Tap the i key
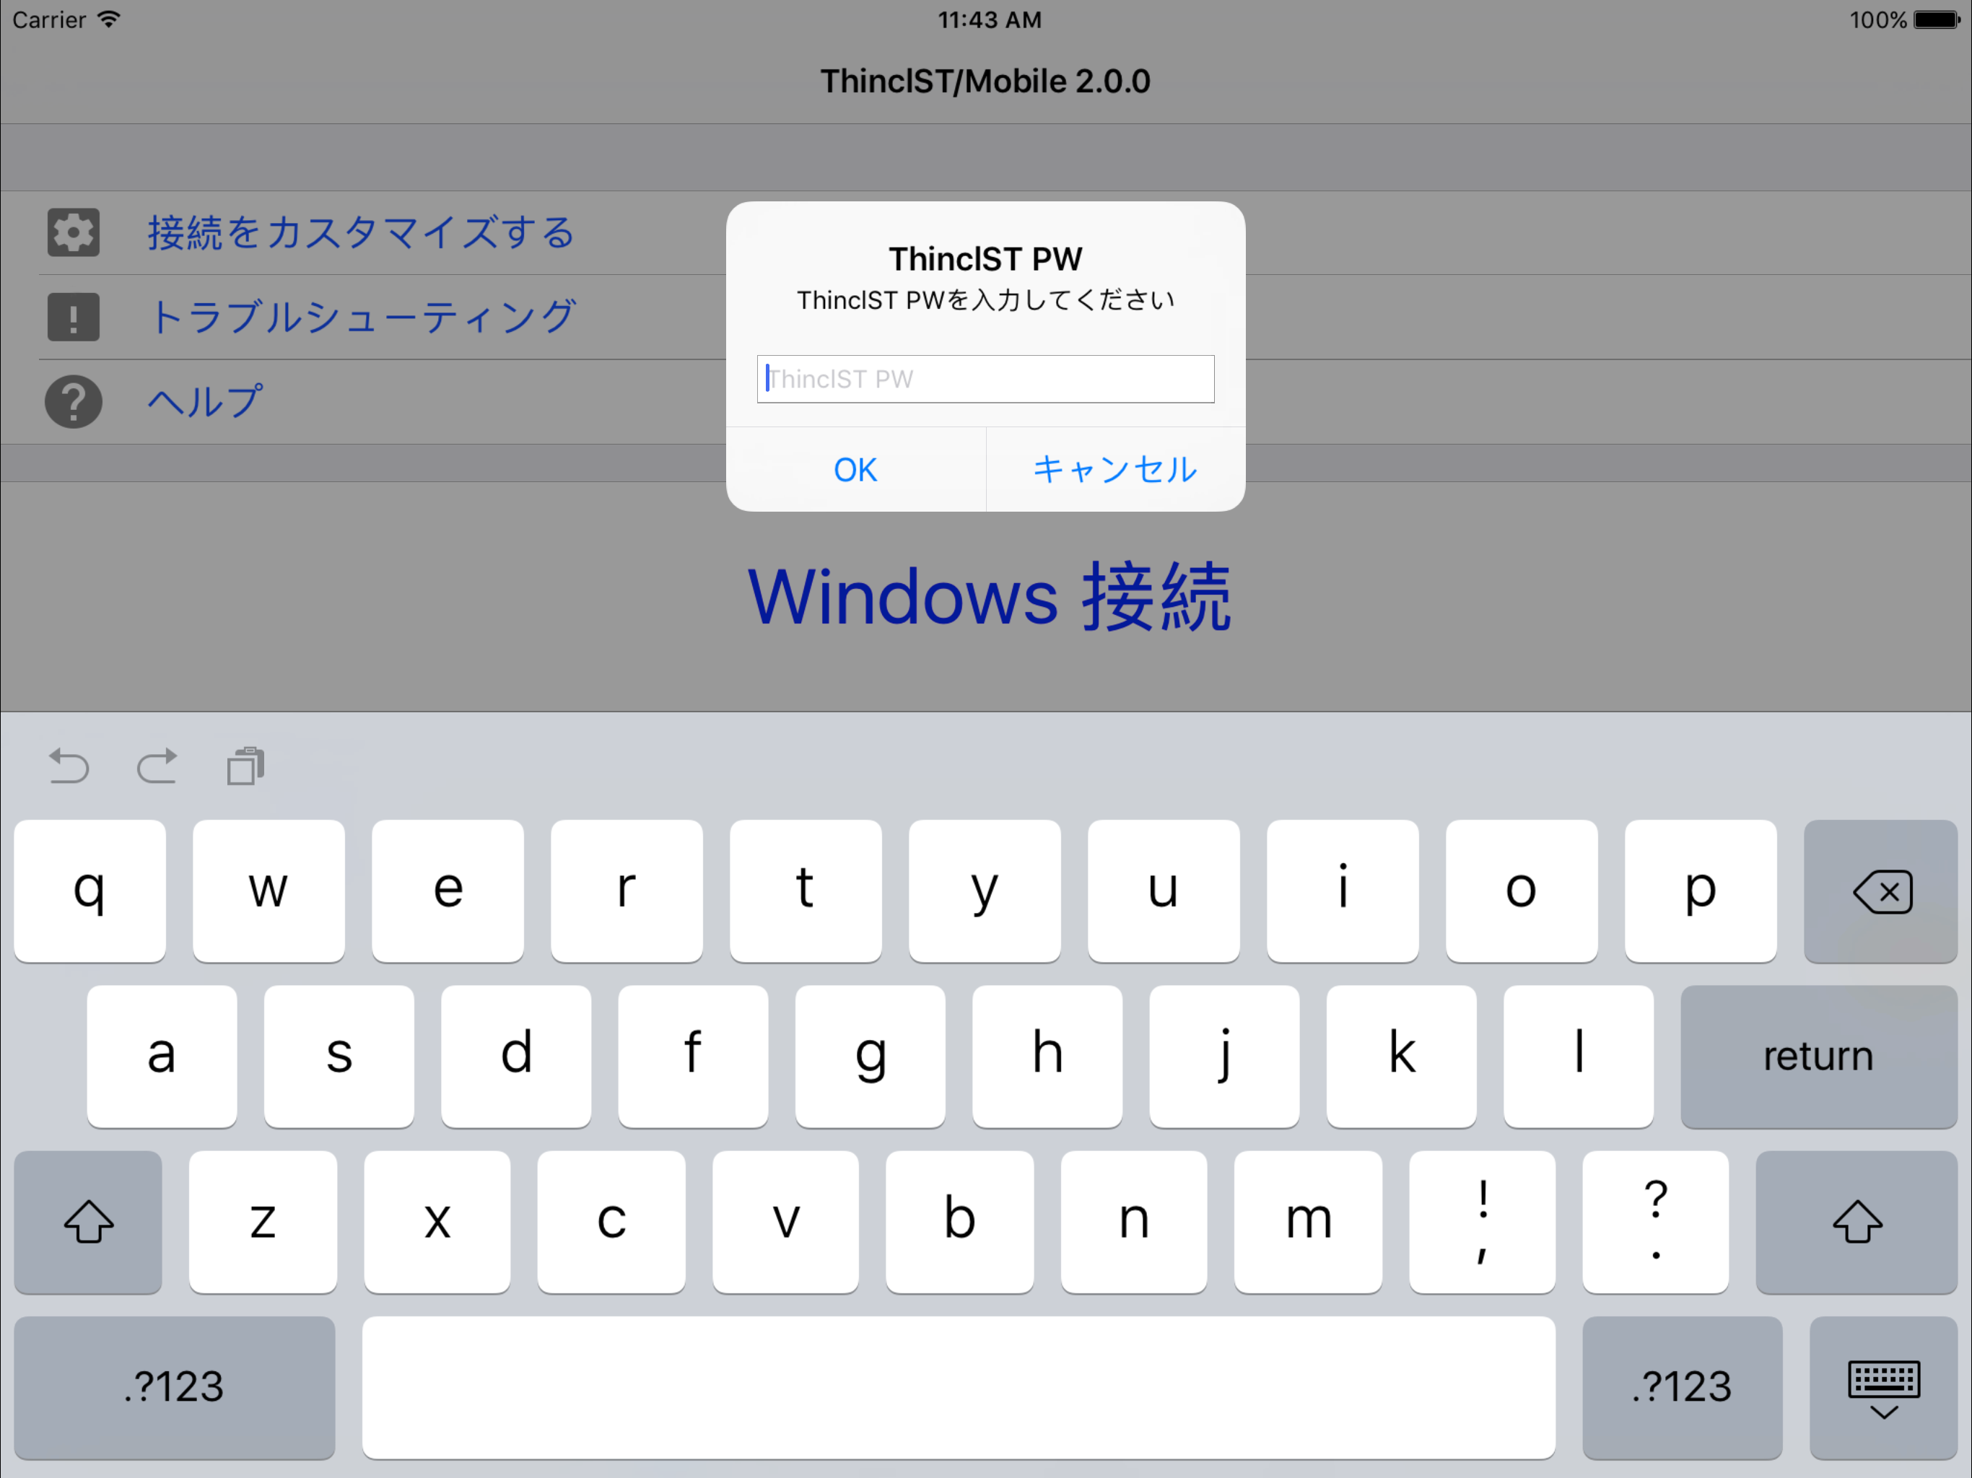The image size is (1972, 1478). pos(1343,891)
